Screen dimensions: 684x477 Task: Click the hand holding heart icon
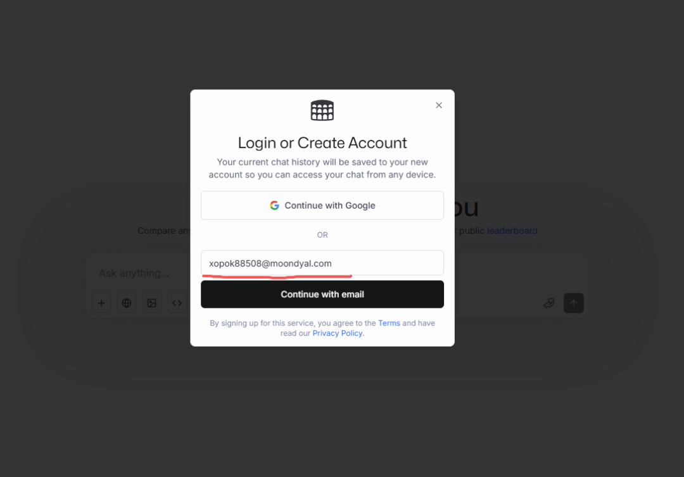click(x=548, y=303)
